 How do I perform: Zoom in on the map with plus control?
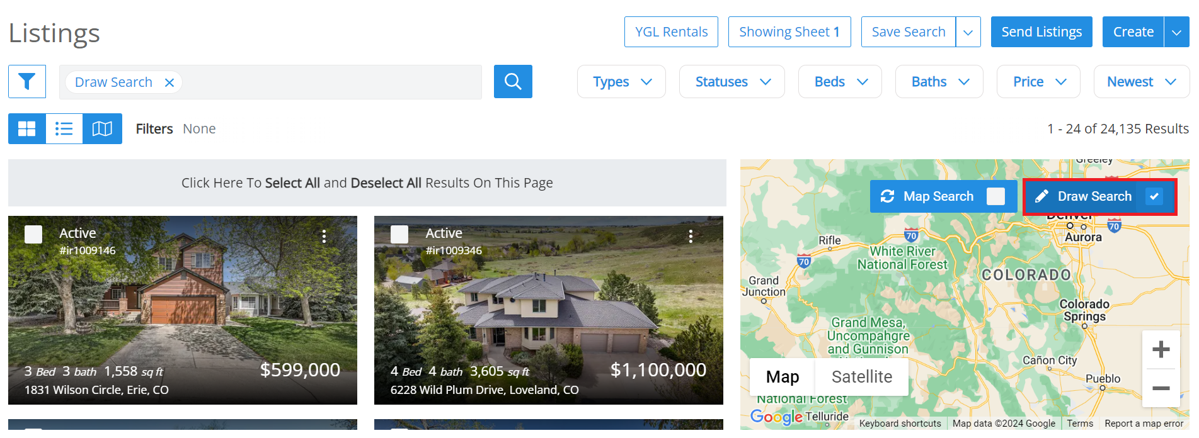point(1161,349)
